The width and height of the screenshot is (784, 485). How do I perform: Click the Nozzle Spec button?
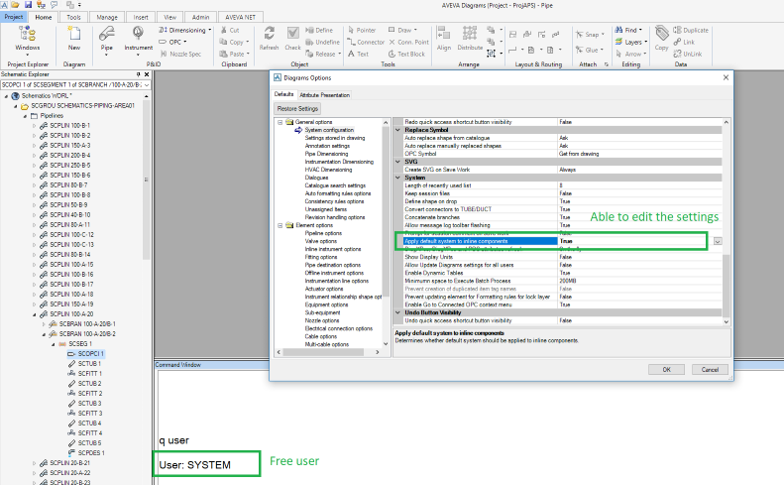(x=178, y=54)
